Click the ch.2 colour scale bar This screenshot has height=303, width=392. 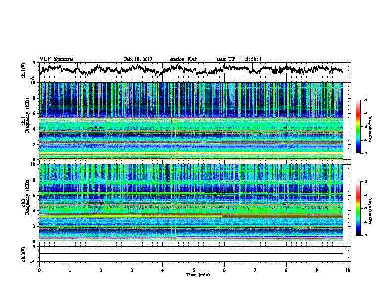coord(358,208)
